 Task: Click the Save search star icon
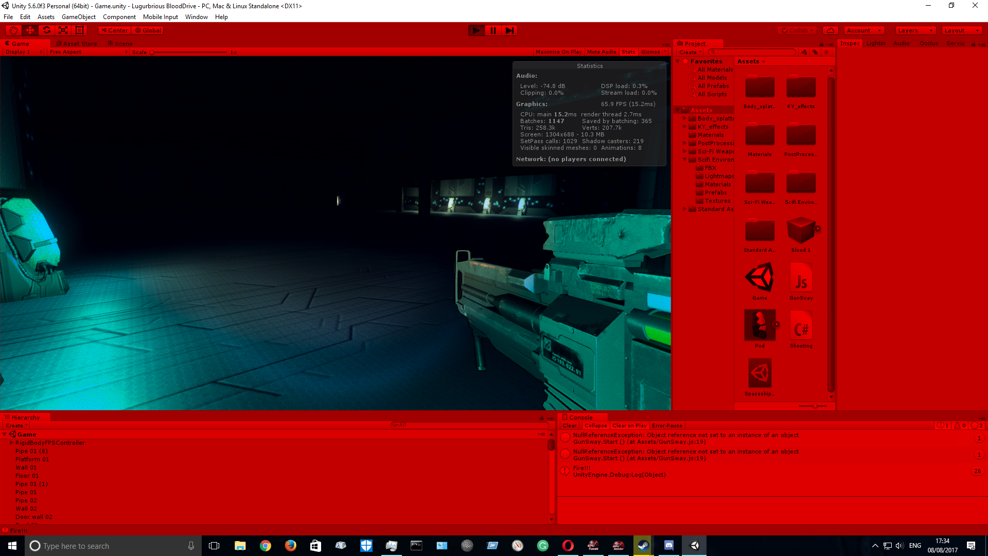[826, 52]
